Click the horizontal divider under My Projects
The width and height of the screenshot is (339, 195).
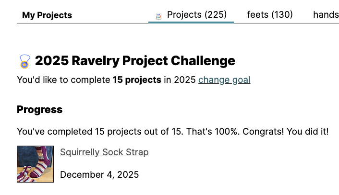(82, 23)
